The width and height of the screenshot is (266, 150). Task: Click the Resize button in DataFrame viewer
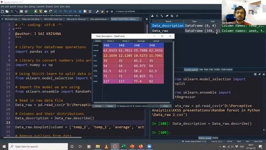point(110,106)
